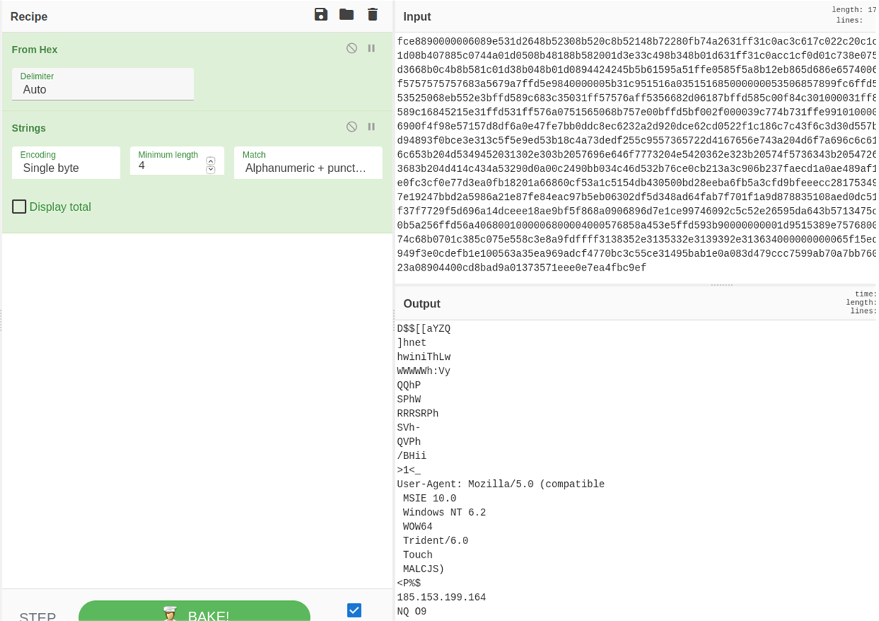This screenshot has height=621, width=879.
Task: Select the Strings operation title
Action: click(x=29, y=128)
